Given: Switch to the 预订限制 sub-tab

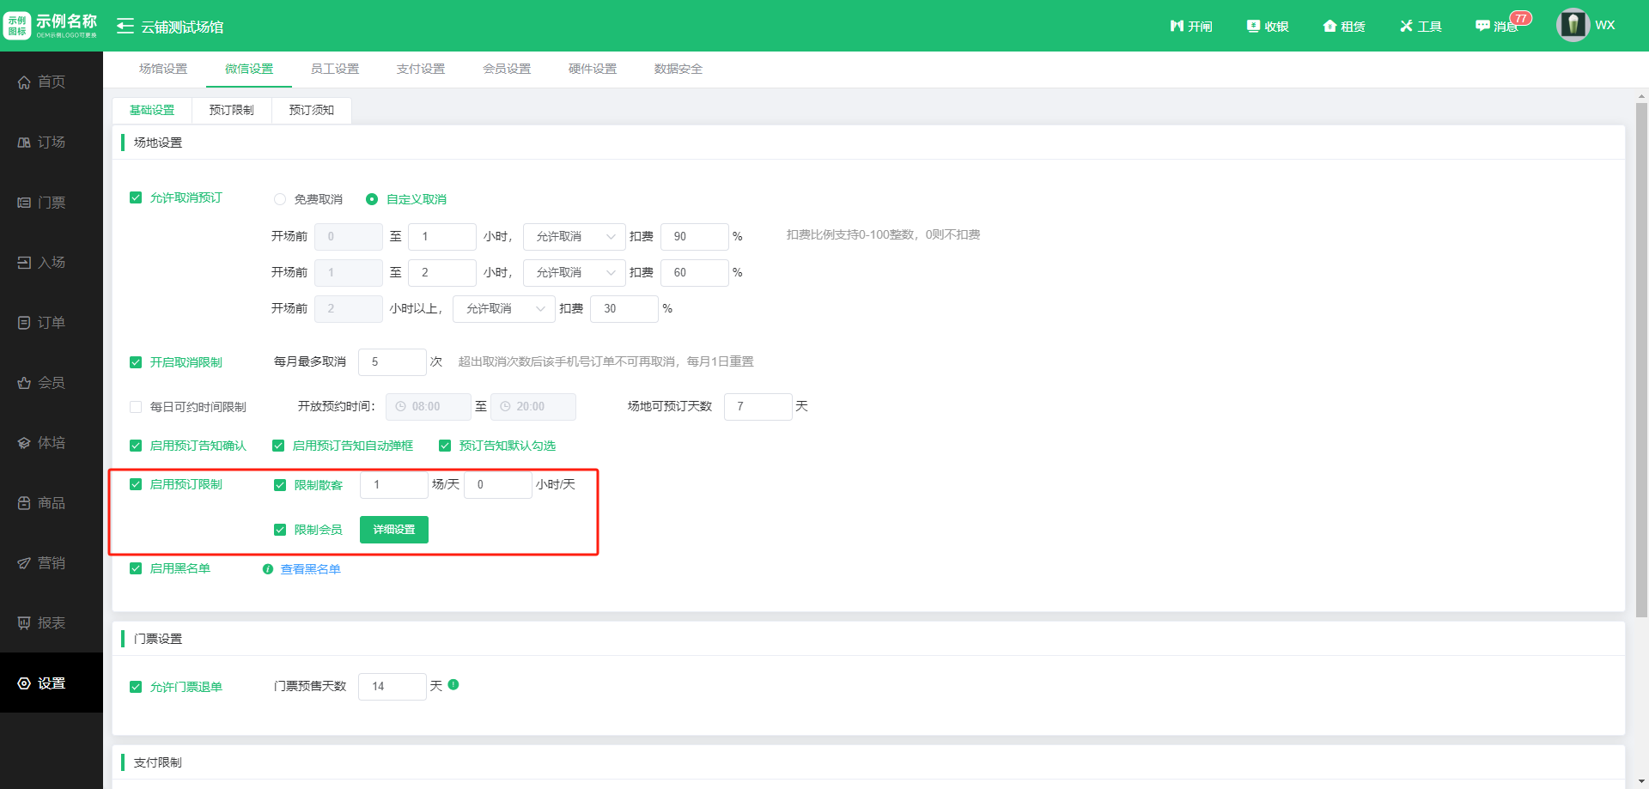Looking at the screenshot, I should pos(232,111).
